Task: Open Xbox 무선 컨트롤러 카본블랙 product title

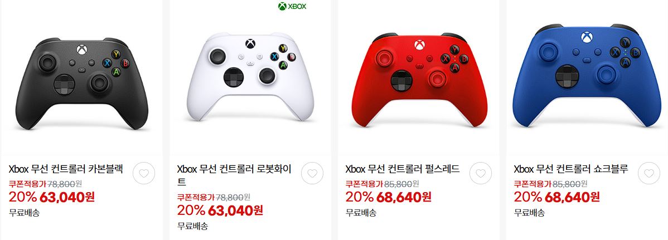Action: pyautogui.click(x=66, y=169)
